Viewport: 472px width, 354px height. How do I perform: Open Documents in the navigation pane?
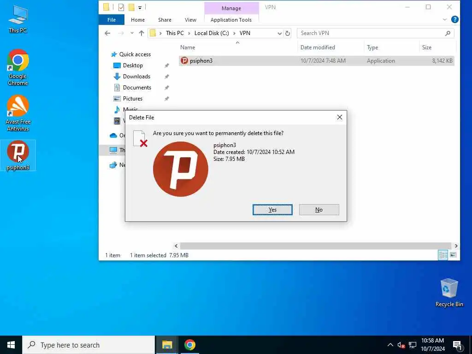tap(137, 88)
